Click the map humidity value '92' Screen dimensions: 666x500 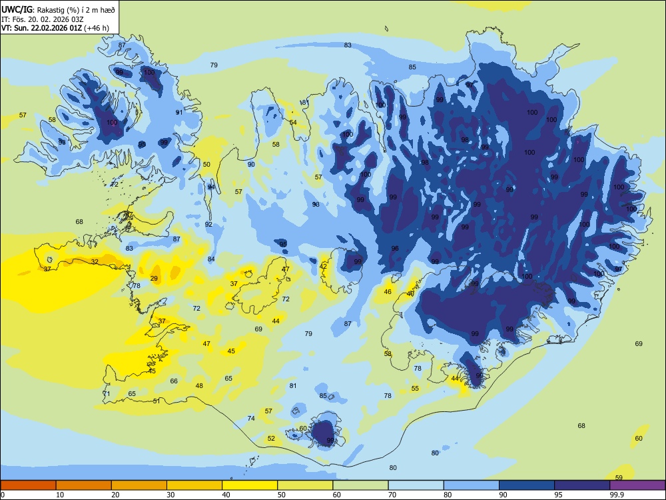(x=208, y=224)
